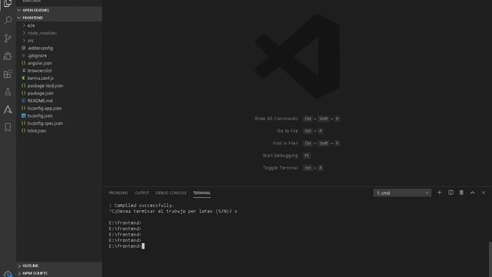Open README.md file
The image size is (492, 277).
pos(59,101)
